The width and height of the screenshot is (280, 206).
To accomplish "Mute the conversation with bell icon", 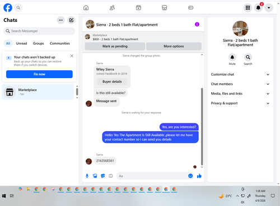I will pyautogui.click(x=232, y=58).
